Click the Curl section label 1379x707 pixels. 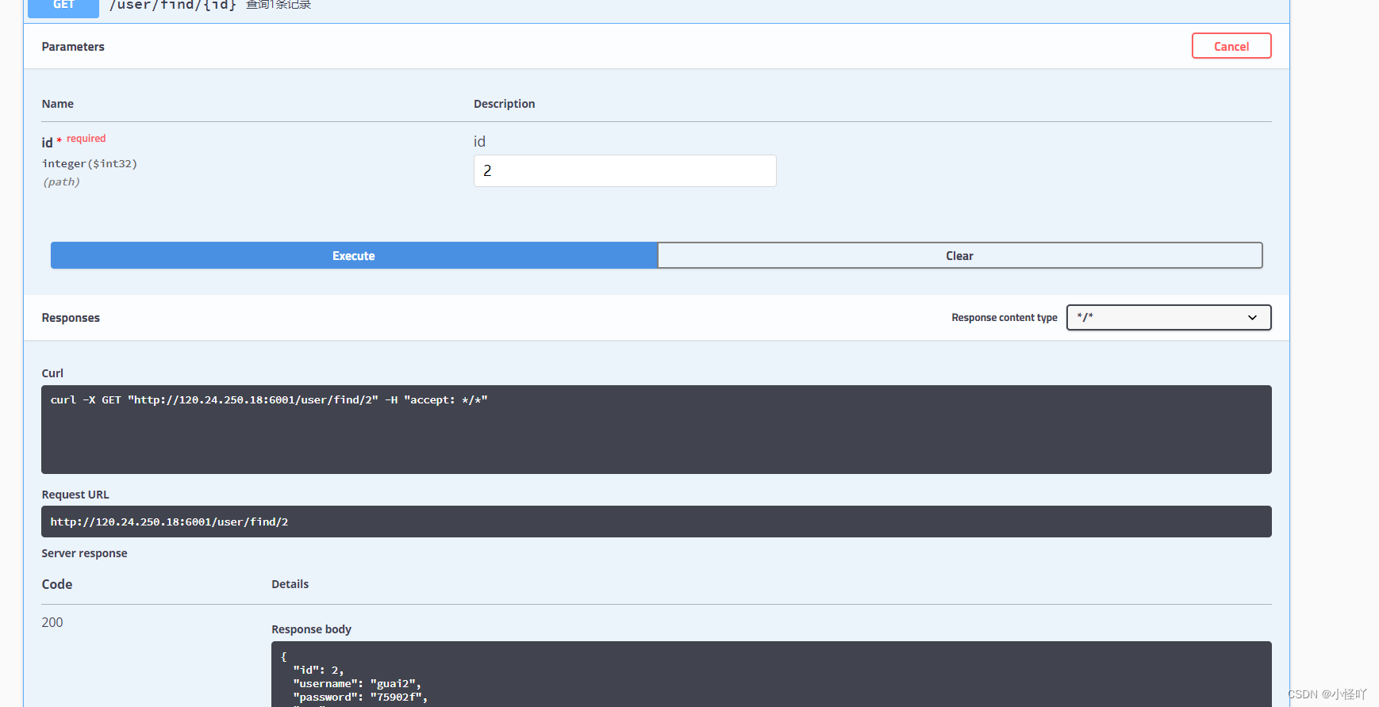52,373
